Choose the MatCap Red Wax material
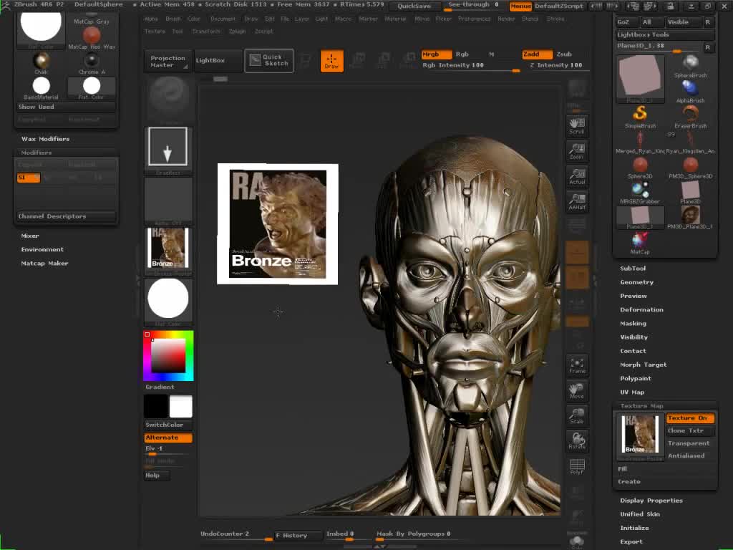733x550 pixels. coord(92,38)
